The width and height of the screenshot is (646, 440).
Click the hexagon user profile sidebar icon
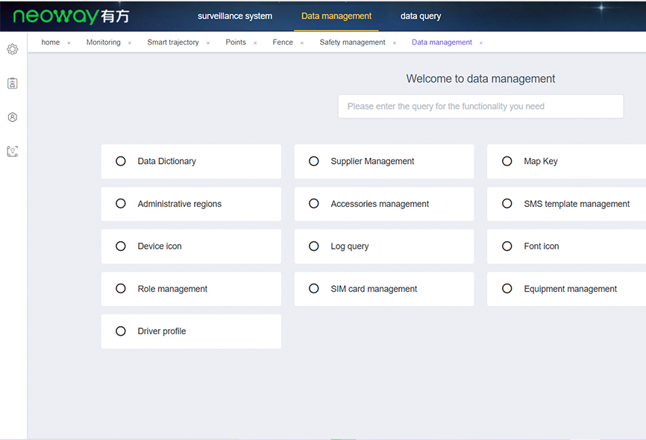click(12, 117)
